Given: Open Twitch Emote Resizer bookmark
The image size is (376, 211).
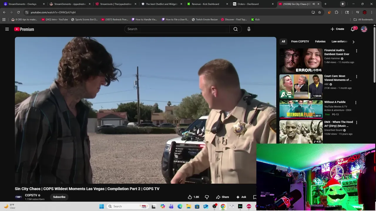Looking at the screenshot, I should pos(205,20).
